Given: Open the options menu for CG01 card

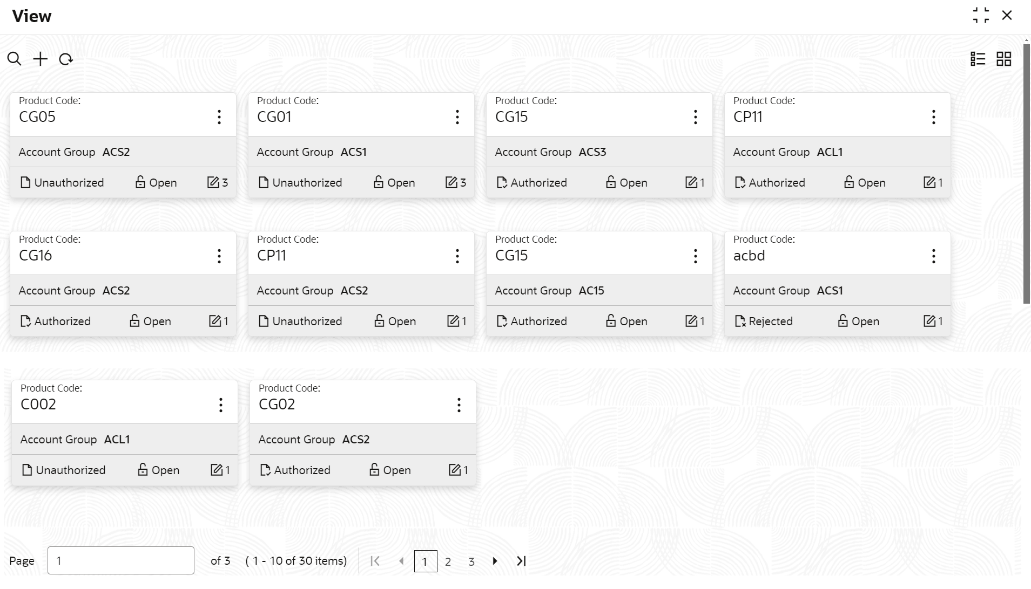Looking at the screenshot, I should [457, 117].
